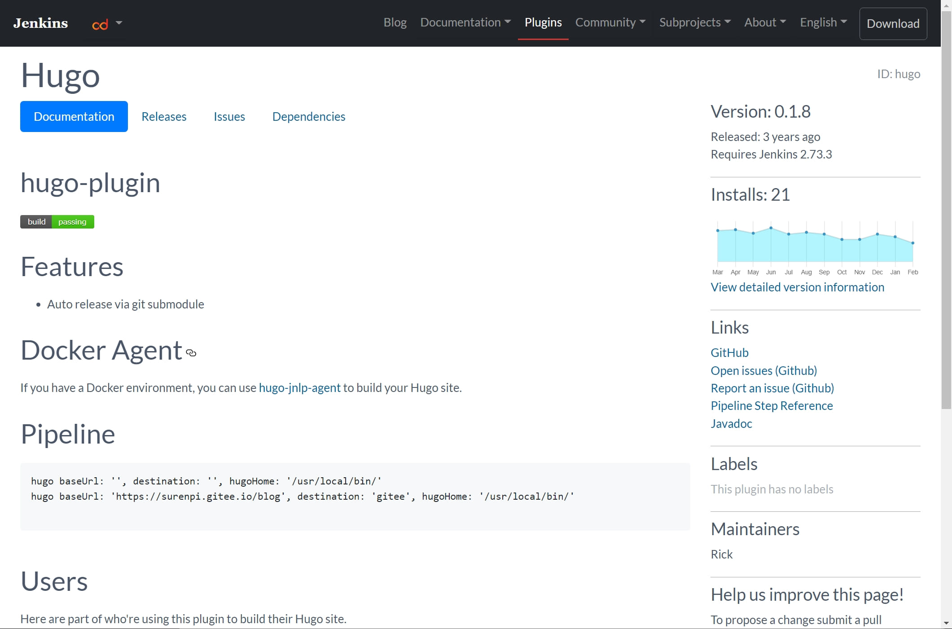Click the 'hugo-plugin' heading
The height and width of the screenshot is (629, 952).
point(90,183)
